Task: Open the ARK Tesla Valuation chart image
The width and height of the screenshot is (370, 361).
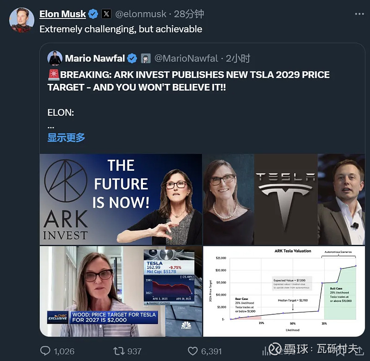Action: tap(284, 291)
